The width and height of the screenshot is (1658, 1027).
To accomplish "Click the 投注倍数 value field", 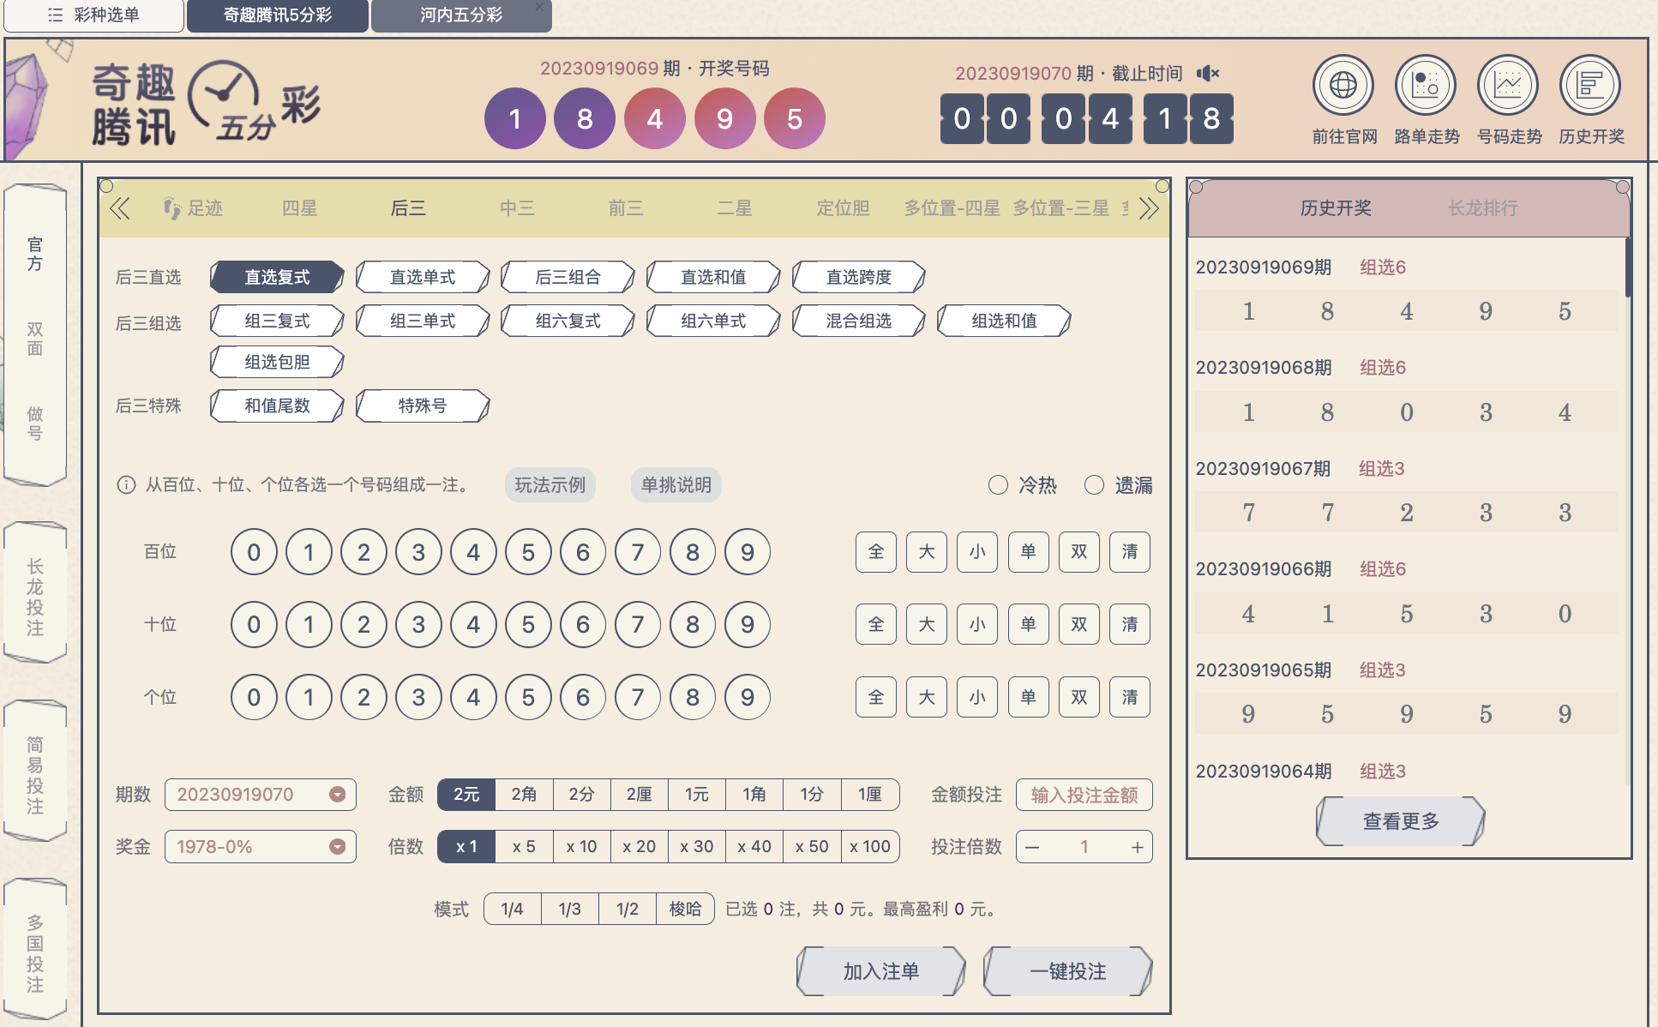I will click(x=1084, y=847).
